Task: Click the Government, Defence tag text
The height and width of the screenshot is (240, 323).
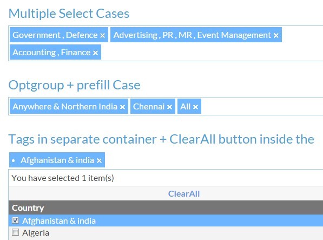Action: coord(55,35)
